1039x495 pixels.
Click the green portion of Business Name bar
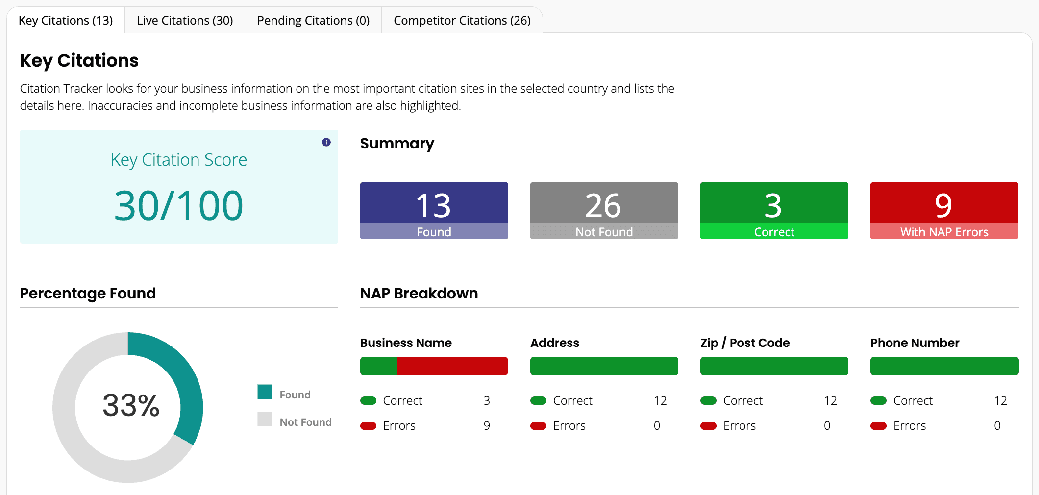[378, 366]
